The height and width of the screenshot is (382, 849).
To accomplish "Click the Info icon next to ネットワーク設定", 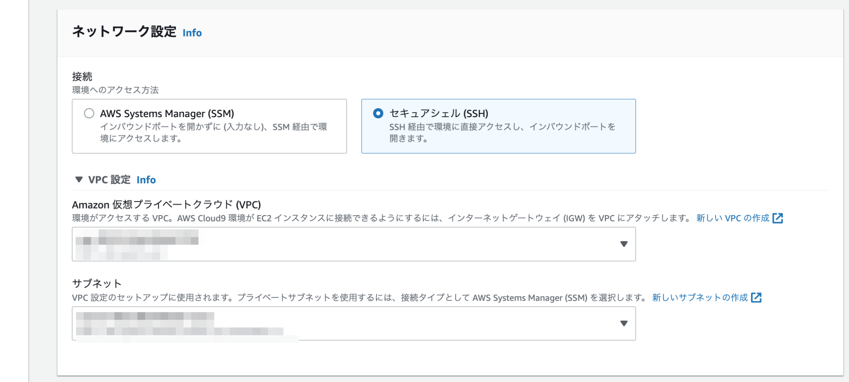I will point(192,33).
